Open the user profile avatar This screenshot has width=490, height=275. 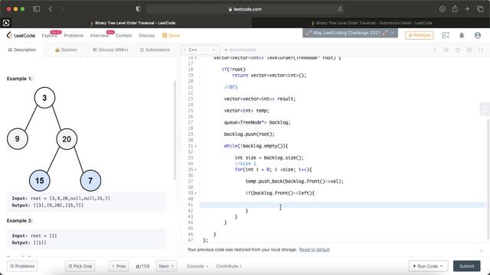click(x=478, y=35)
